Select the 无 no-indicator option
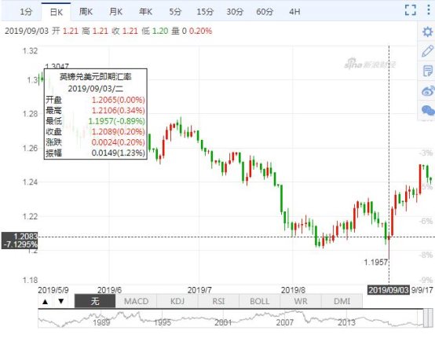 [95, 301]
